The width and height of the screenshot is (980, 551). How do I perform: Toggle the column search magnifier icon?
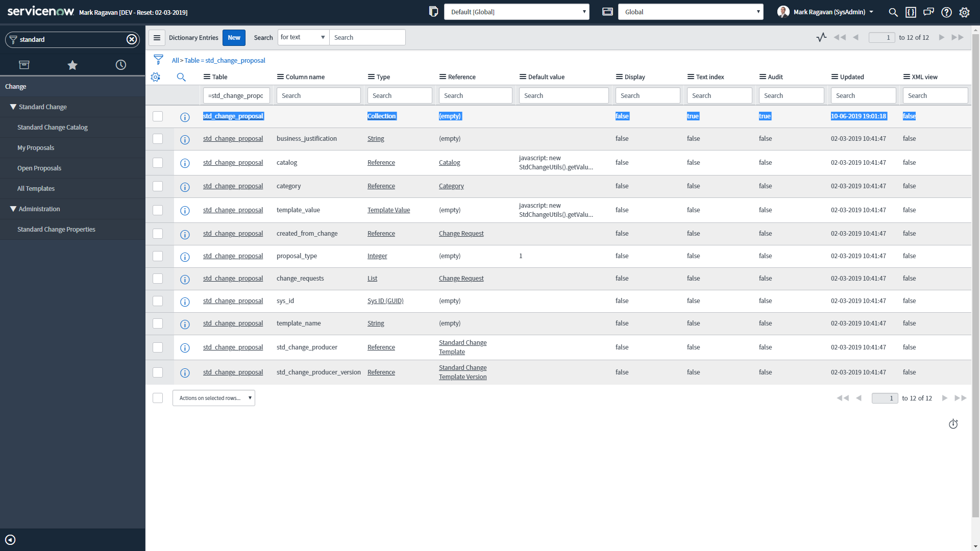click(181, 77)
